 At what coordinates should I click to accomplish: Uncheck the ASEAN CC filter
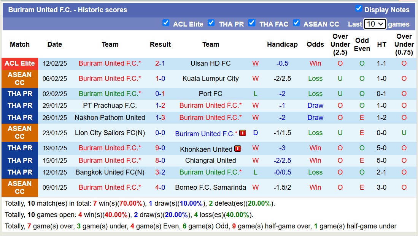click(x=296, y=23)
